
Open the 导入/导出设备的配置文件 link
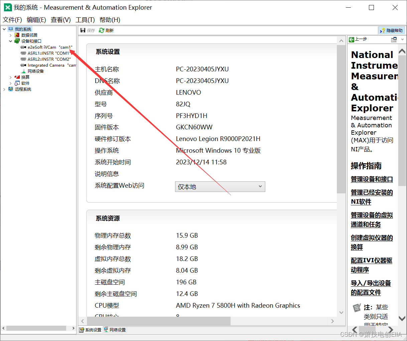[371, 288]
